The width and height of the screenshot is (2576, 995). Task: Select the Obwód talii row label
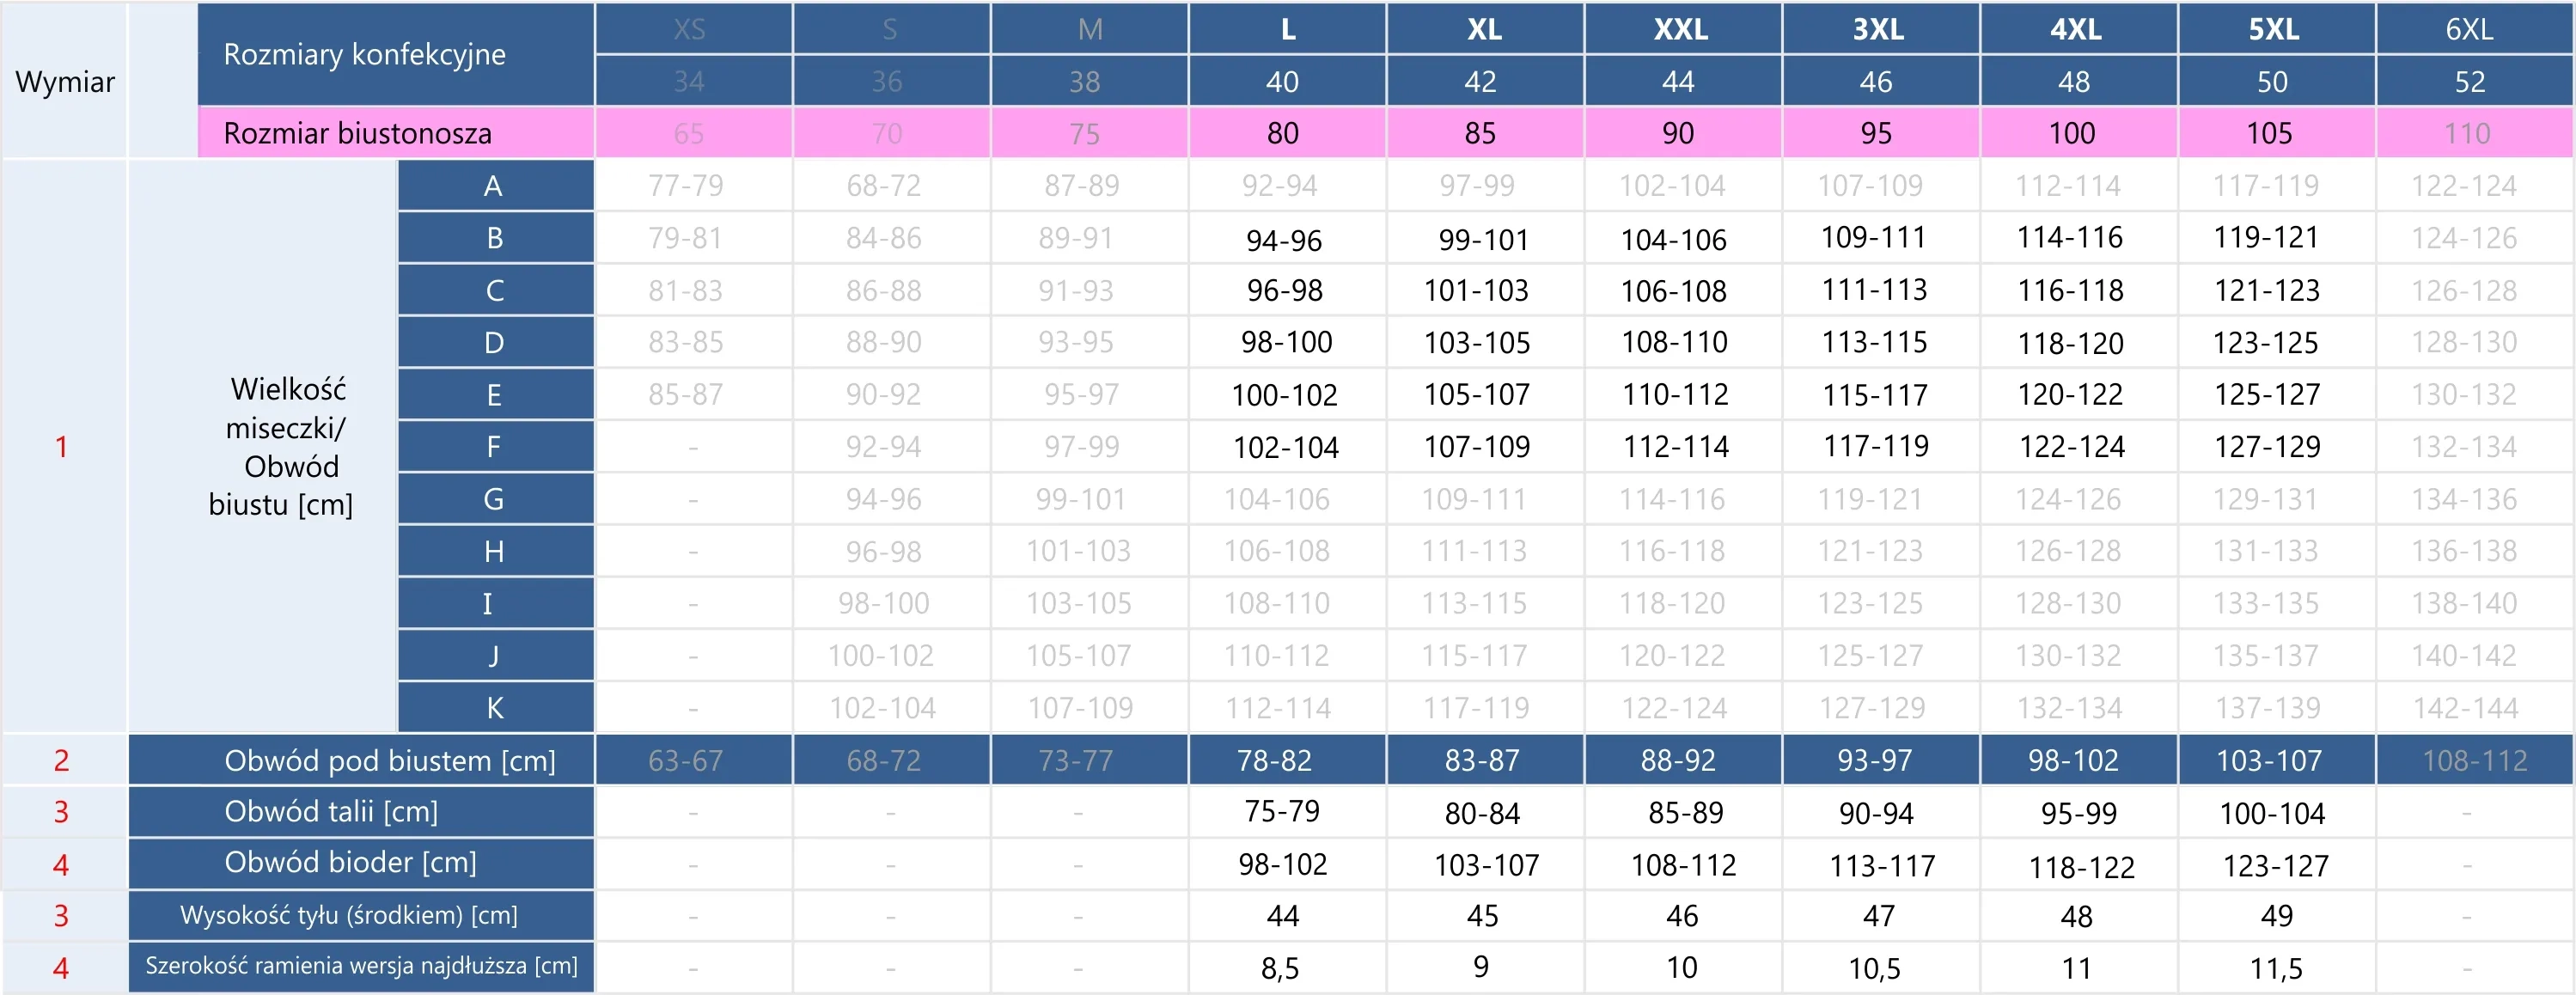pyautogui.click(x=331, y=811)
